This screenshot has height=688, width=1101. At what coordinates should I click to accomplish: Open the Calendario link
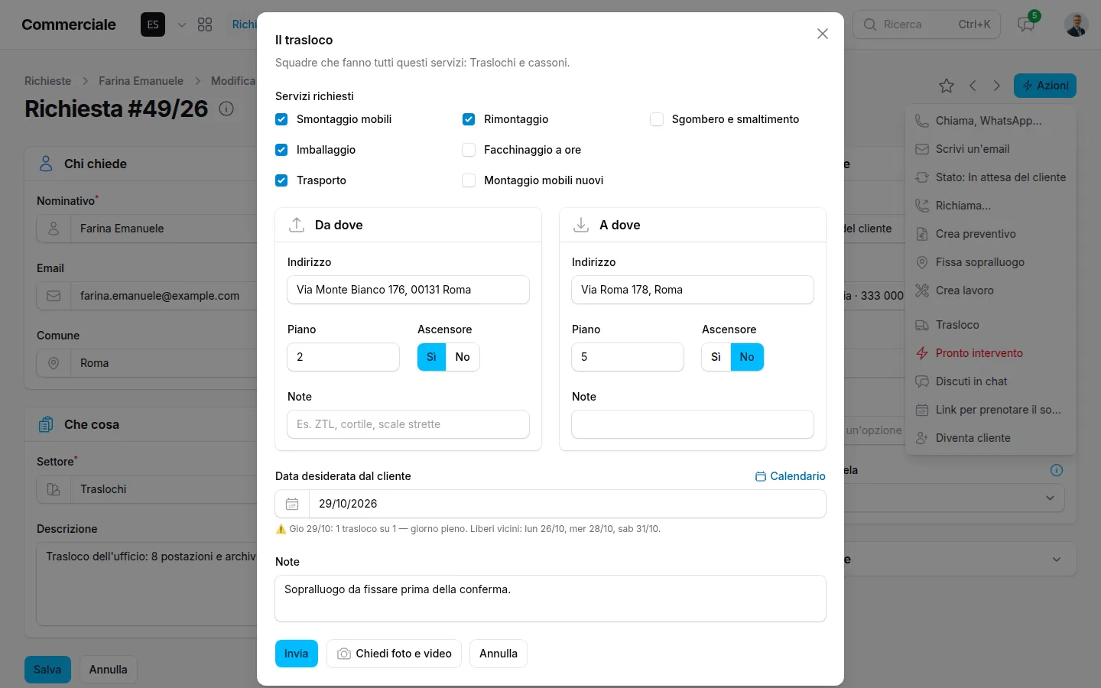tap(791, 476)
